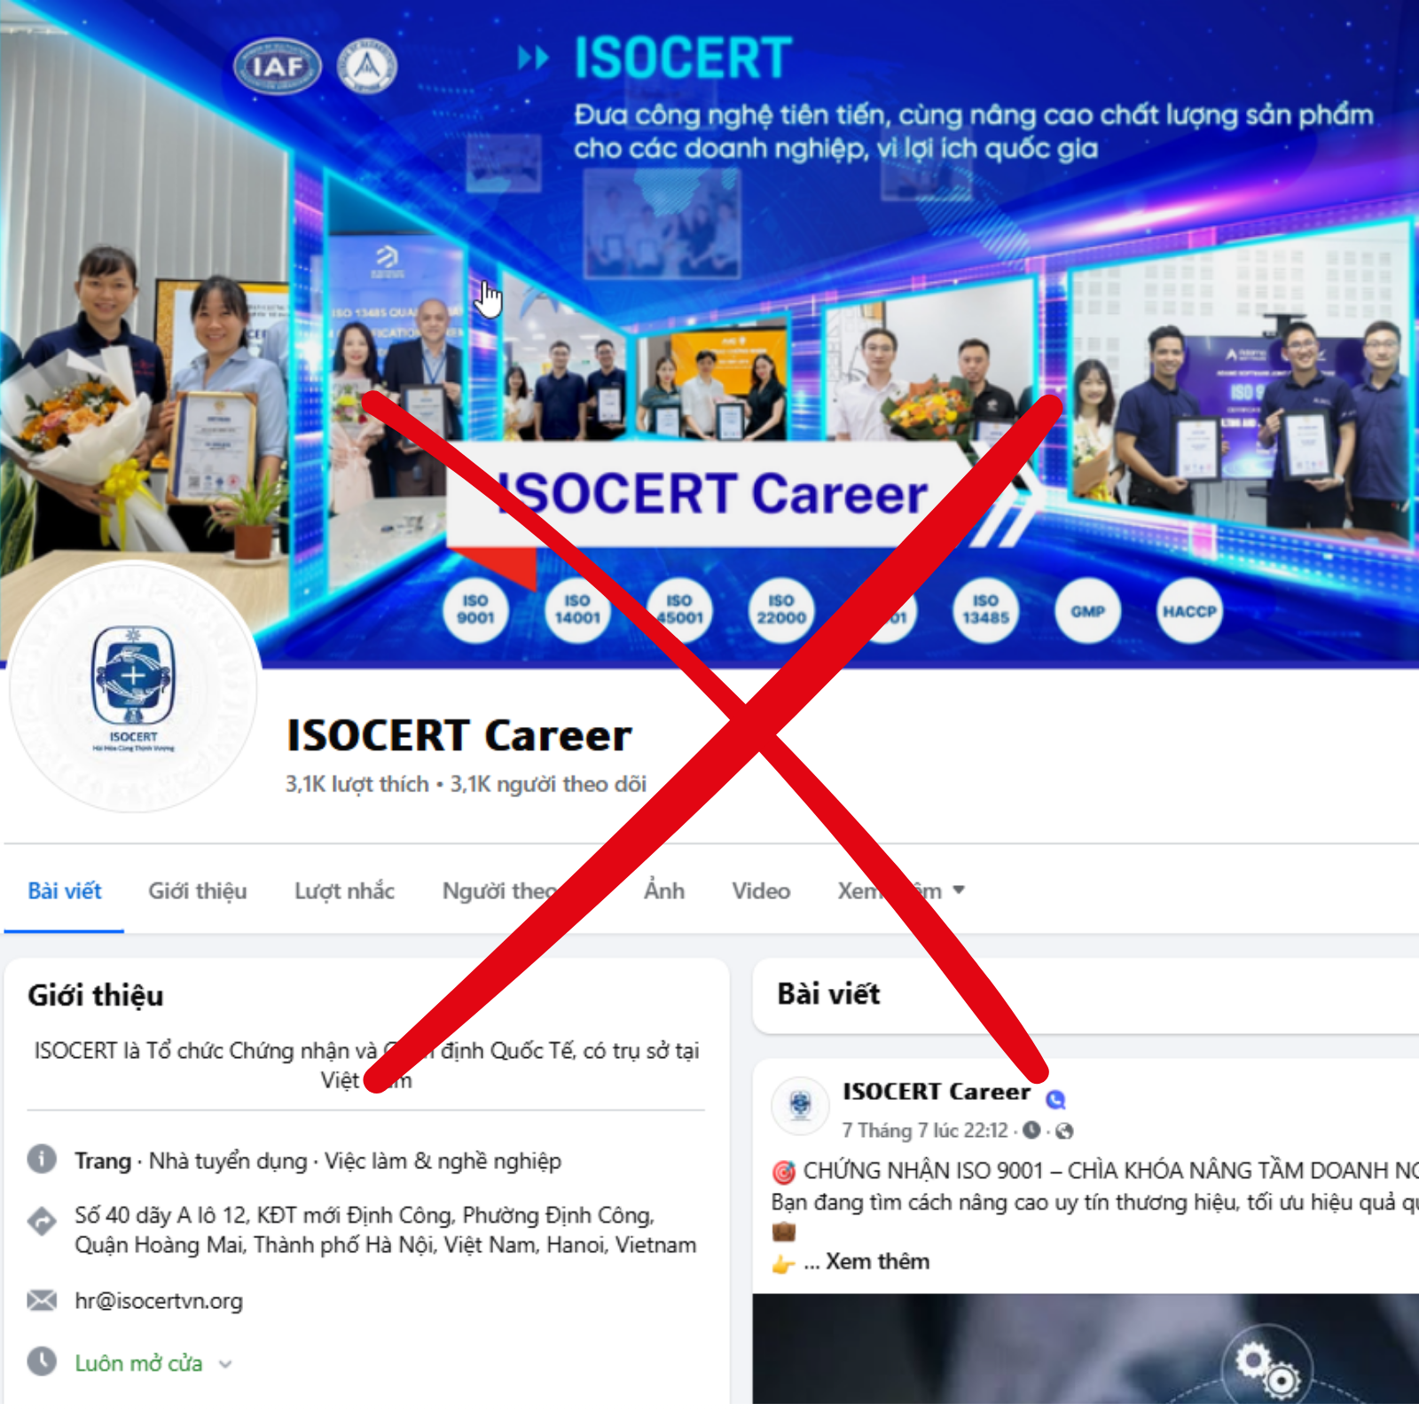Click the IAF logo on cover

278,66
